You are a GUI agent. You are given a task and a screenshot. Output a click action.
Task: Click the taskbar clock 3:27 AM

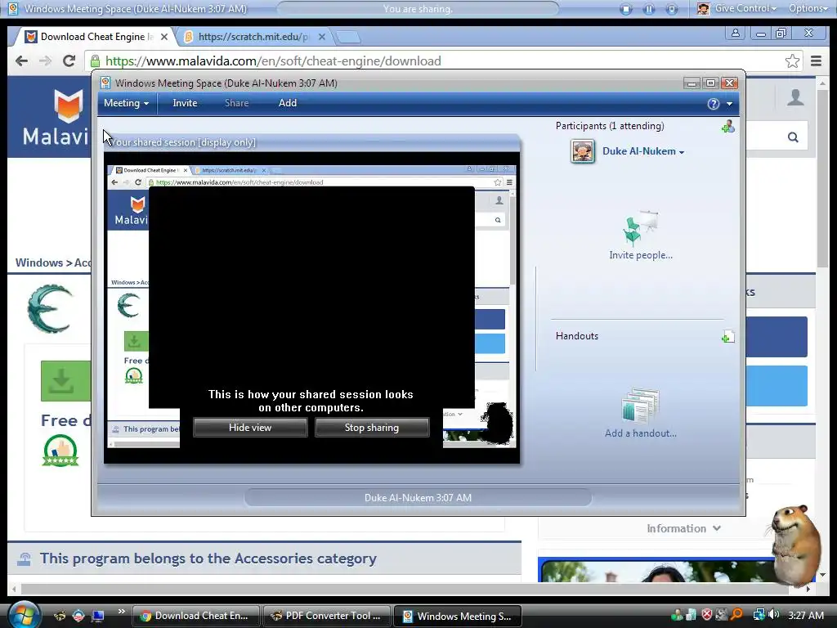[x=806, y=615]
